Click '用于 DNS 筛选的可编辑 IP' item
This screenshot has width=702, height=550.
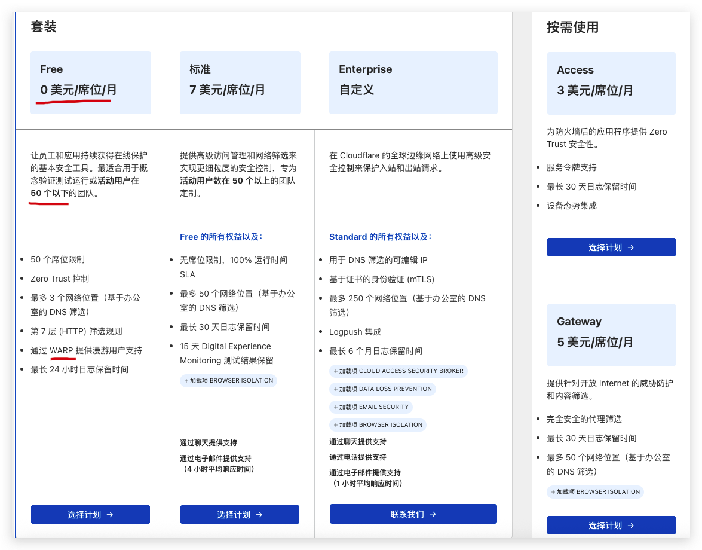tap(378, 260)
